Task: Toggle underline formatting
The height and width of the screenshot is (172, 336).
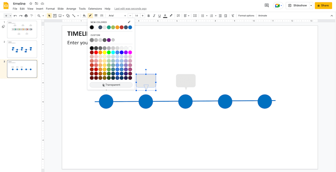Action: (x=160, y=16)
